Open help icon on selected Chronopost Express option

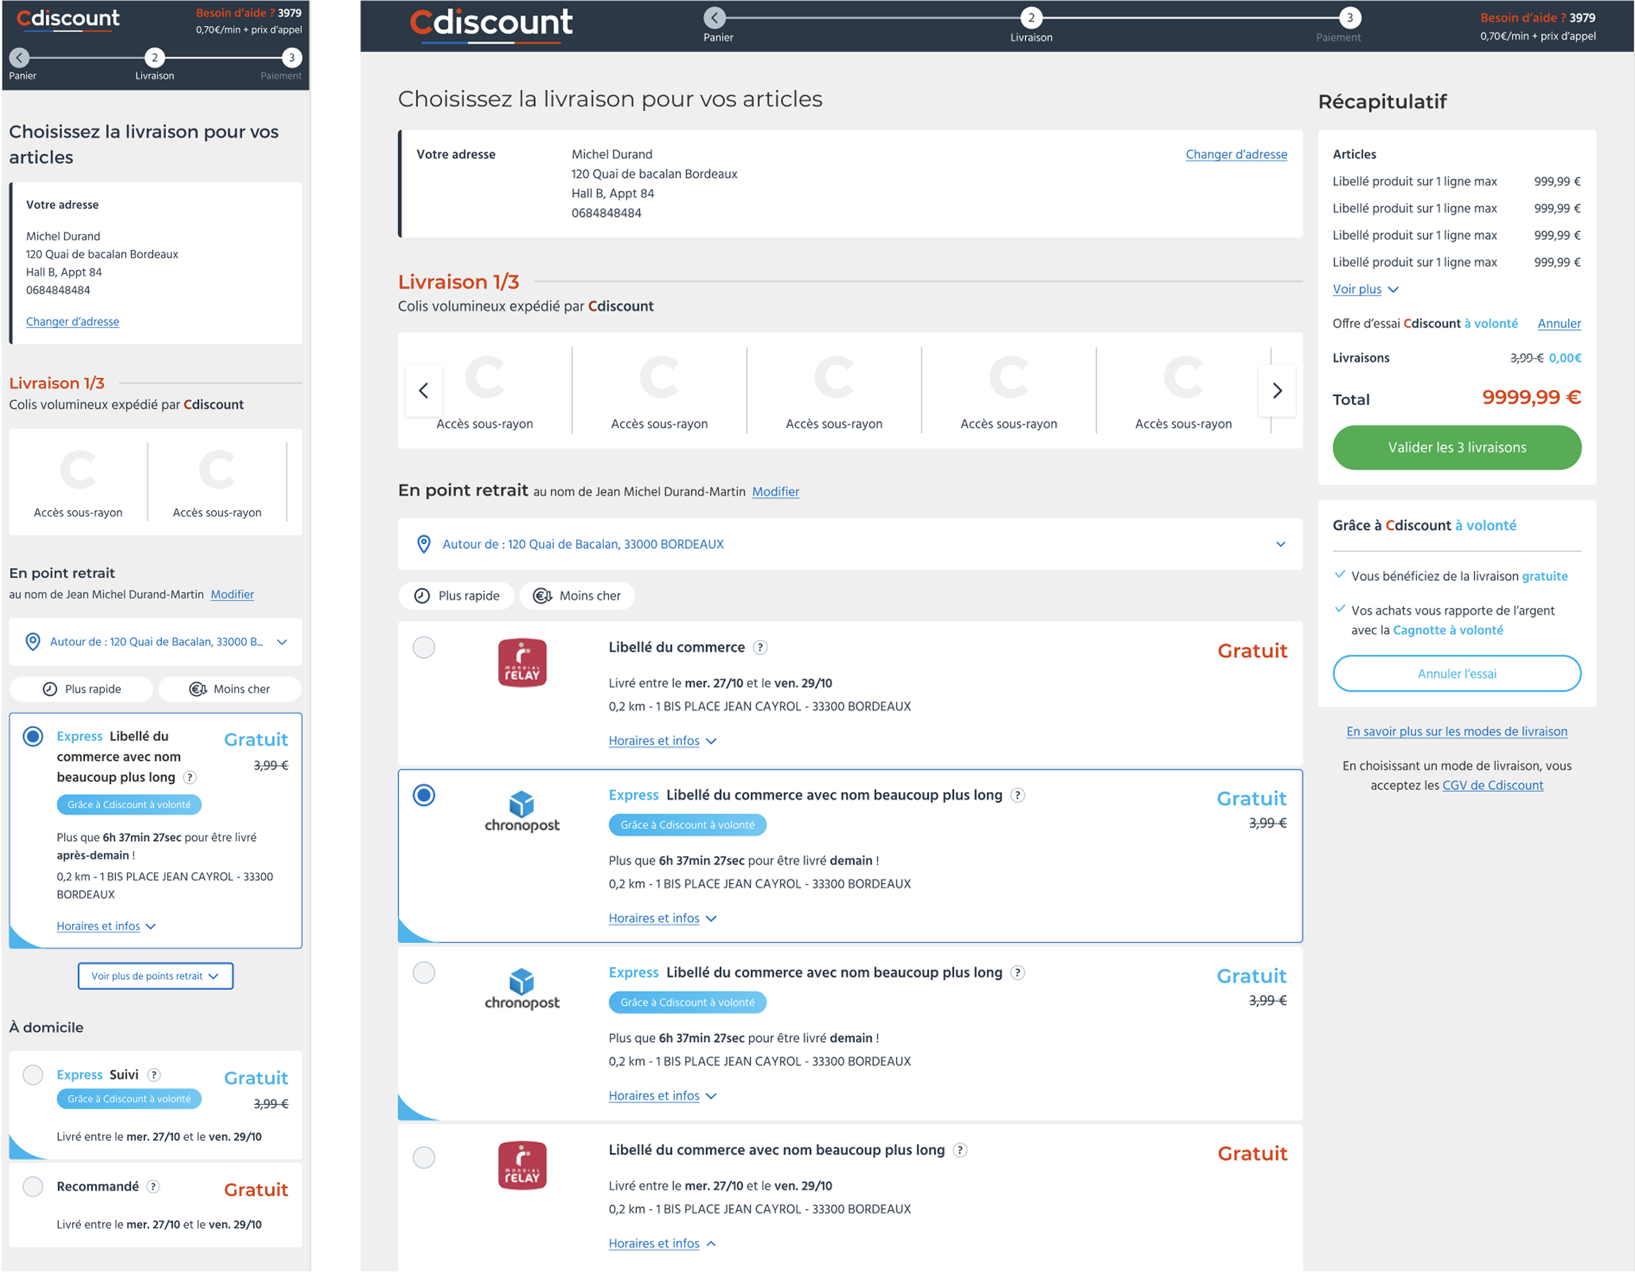pyautogui.click(x=1018, y=796)
